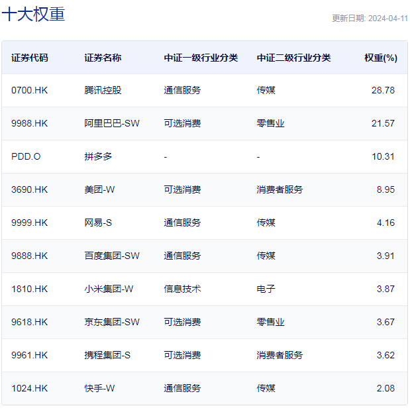Click weight value 3.91

[x=385, y=256]
